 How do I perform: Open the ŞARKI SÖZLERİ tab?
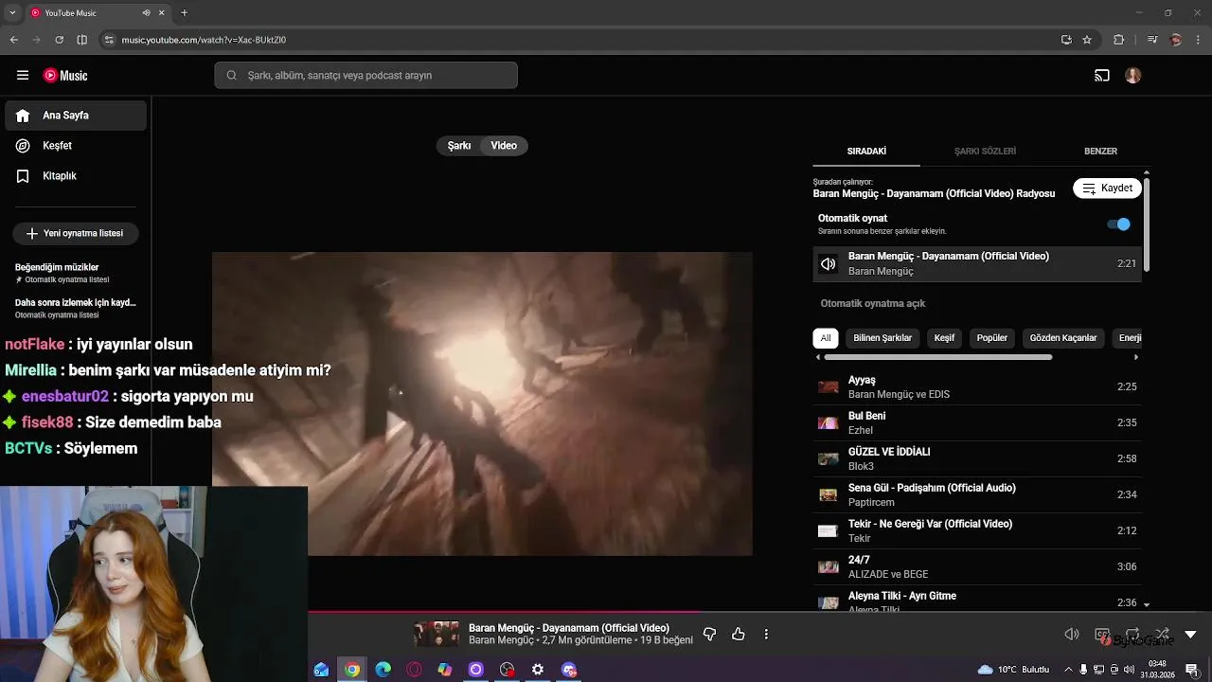point(985,152)
